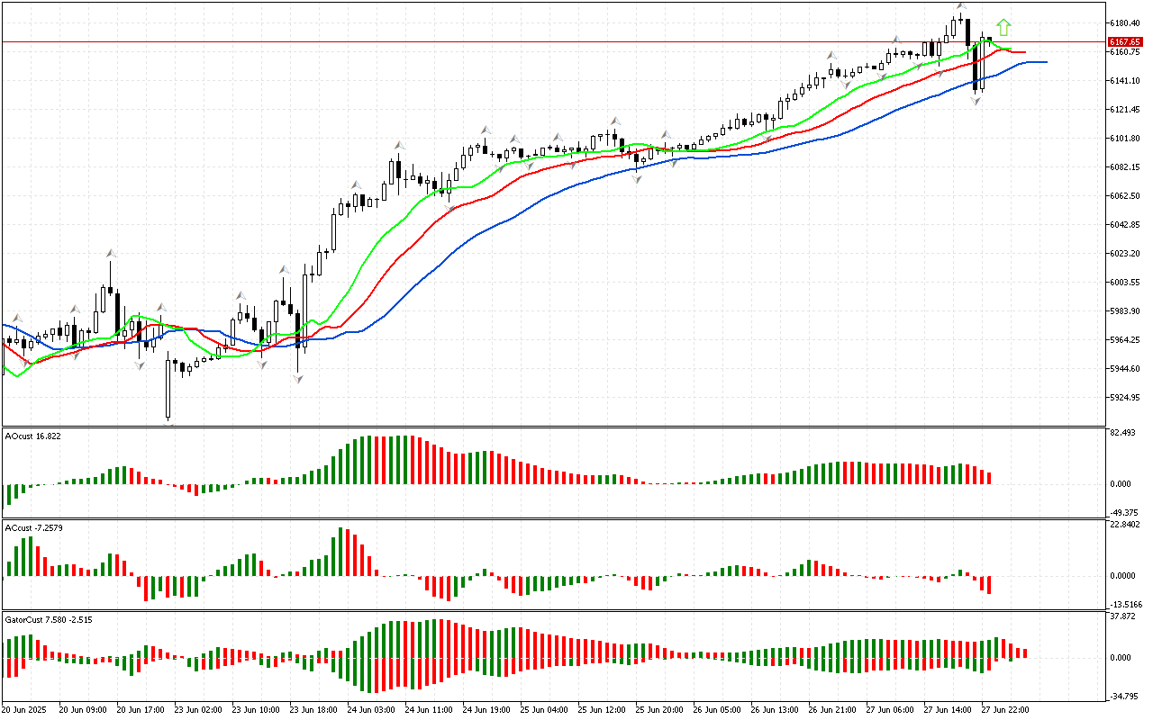Viewport: 1153px width, 720px height.
Task: Click the 5924.95 price scale value
Action: [x=1125, y=397]
